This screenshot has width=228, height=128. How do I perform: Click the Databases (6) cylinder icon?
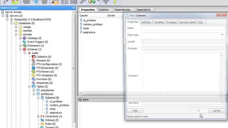coord(16,23)
